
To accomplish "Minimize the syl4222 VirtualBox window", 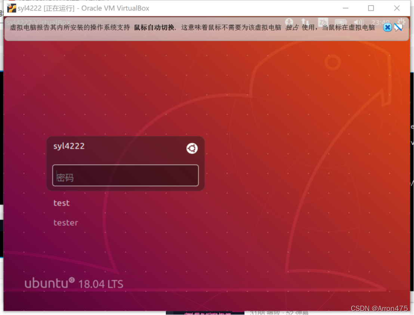I will (346, 8).
